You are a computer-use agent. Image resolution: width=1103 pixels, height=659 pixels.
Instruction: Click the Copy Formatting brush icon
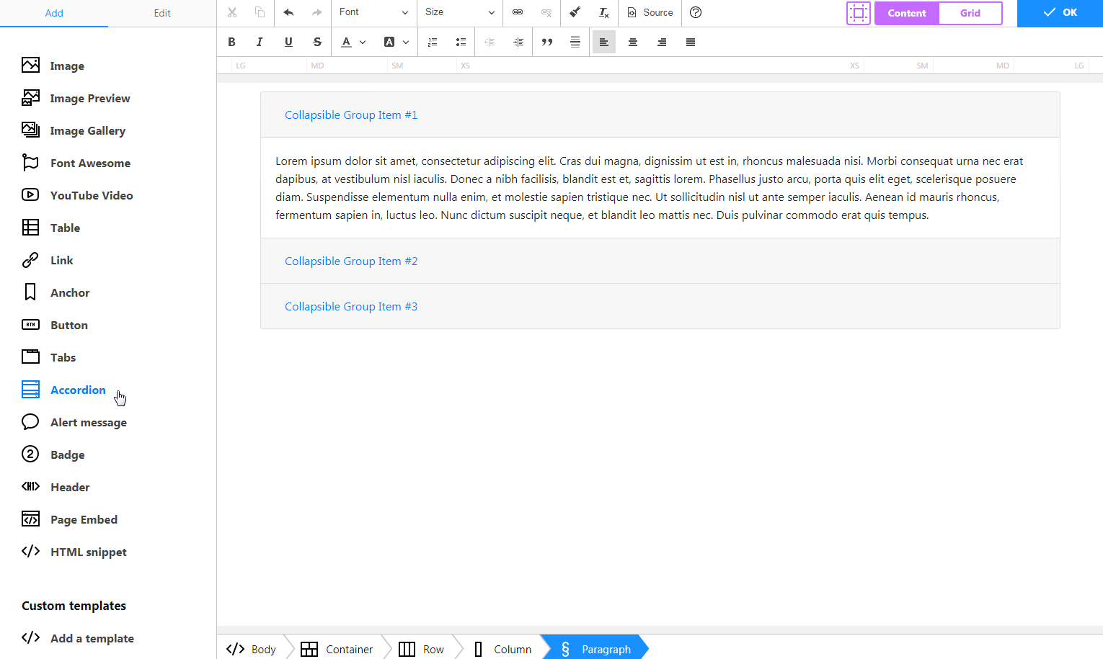pos(575,12)
